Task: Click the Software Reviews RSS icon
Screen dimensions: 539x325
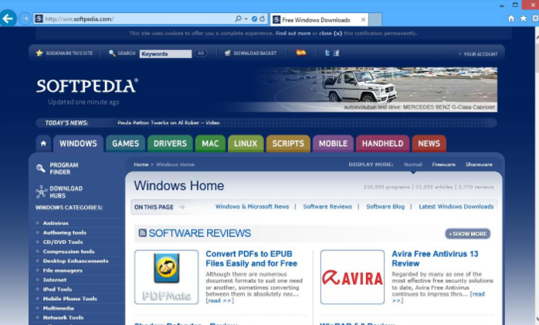Action: (142, 233)
